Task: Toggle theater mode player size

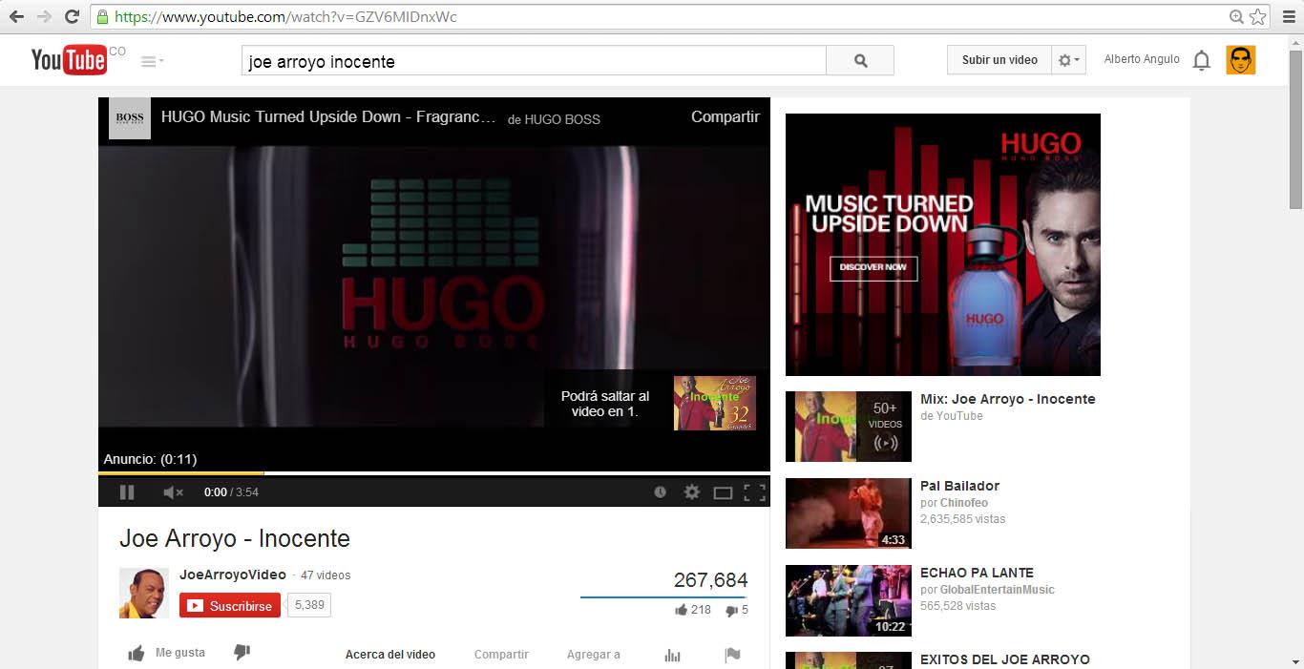Action: point(723,492)
